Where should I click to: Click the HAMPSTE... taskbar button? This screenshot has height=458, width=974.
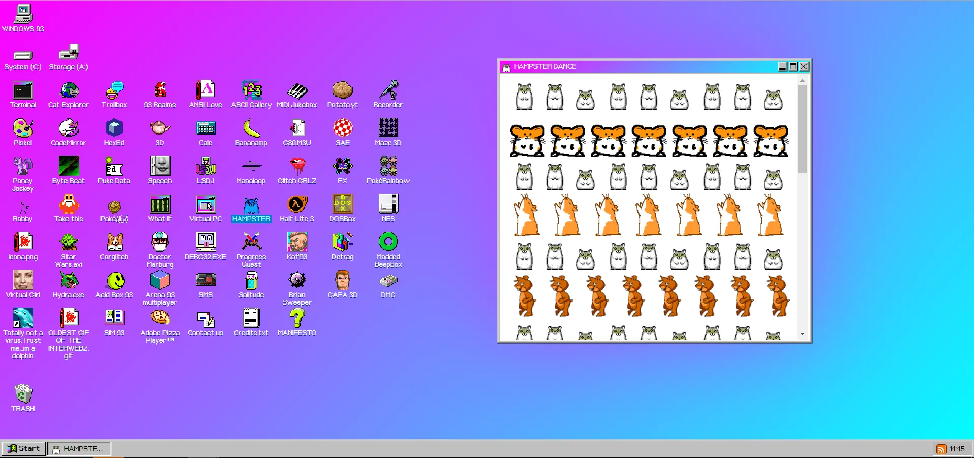point(79,449)
